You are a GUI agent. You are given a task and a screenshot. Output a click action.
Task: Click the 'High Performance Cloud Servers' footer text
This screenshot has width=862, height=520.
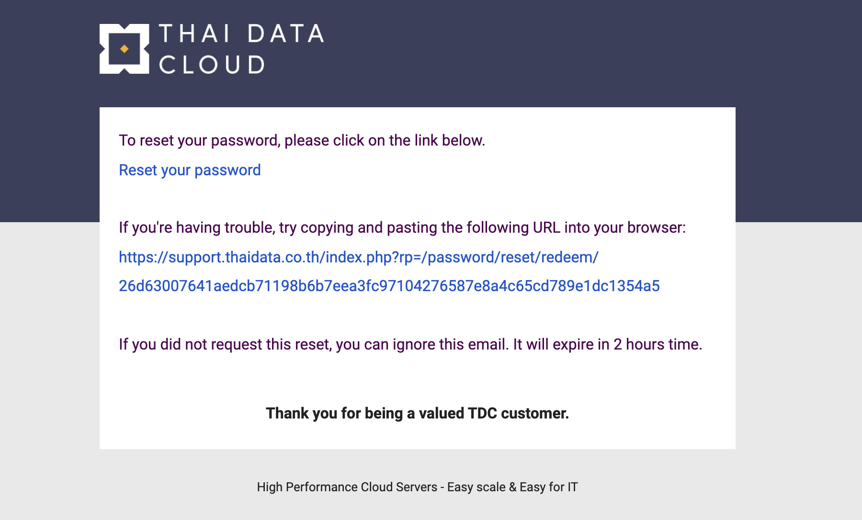[347, 487]
